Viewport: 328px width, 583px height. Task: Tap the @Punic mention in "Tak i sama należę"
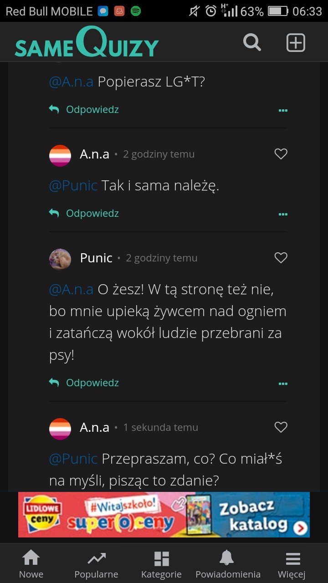pos(73,186)
